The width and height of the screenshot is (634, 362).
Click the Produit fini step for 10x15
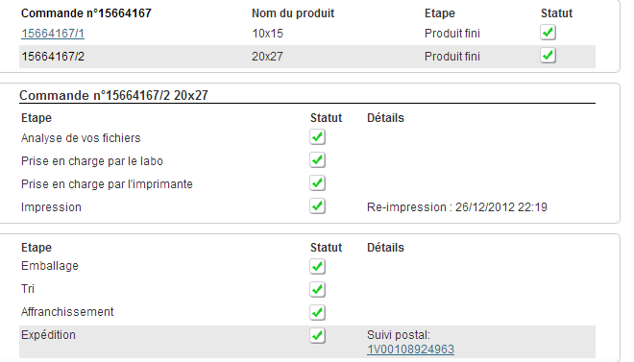[x=452, y=34]
